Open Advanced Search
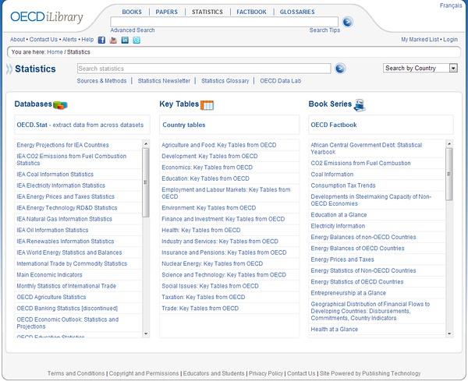The image size is (468, 381). 133,30
